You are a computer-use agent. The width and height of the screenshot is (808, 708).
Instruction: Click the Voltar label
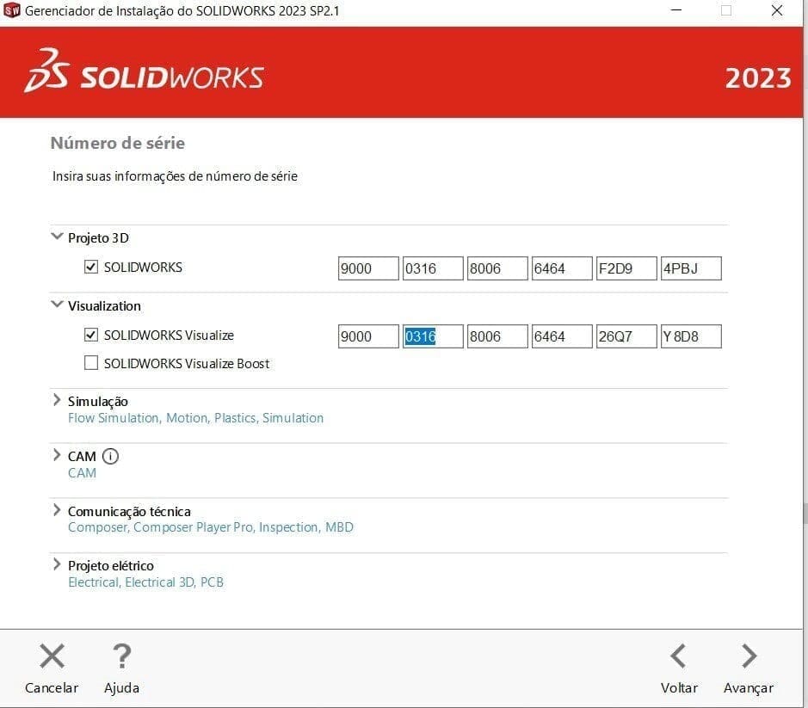[x=679, y=688]
